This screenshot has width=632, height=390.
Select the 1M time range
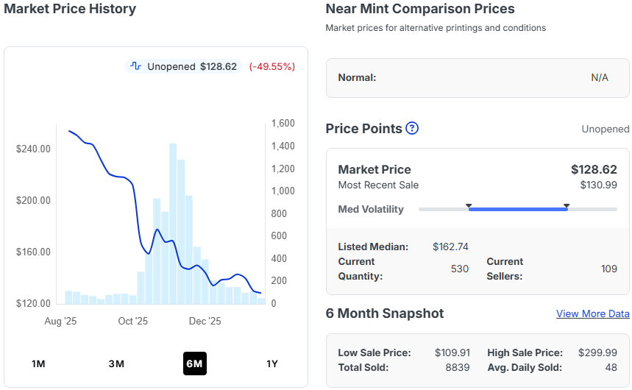tap(38, 364)
